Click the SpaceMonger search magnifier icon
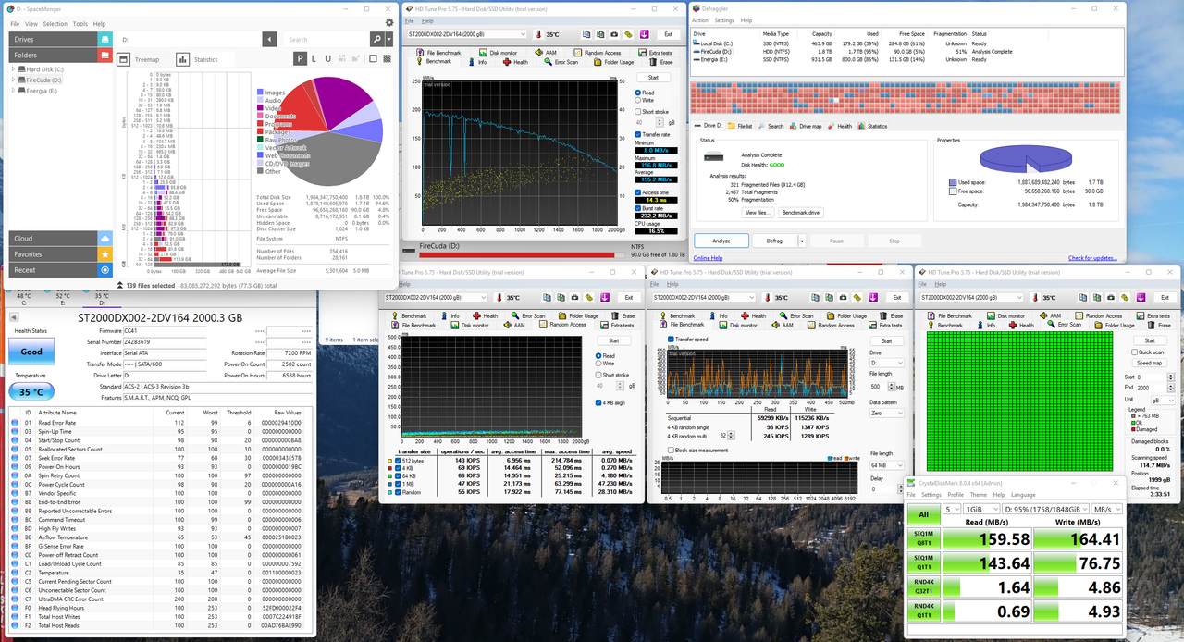Viewport: 1184px width, 642px height. (x=376, y=39)
